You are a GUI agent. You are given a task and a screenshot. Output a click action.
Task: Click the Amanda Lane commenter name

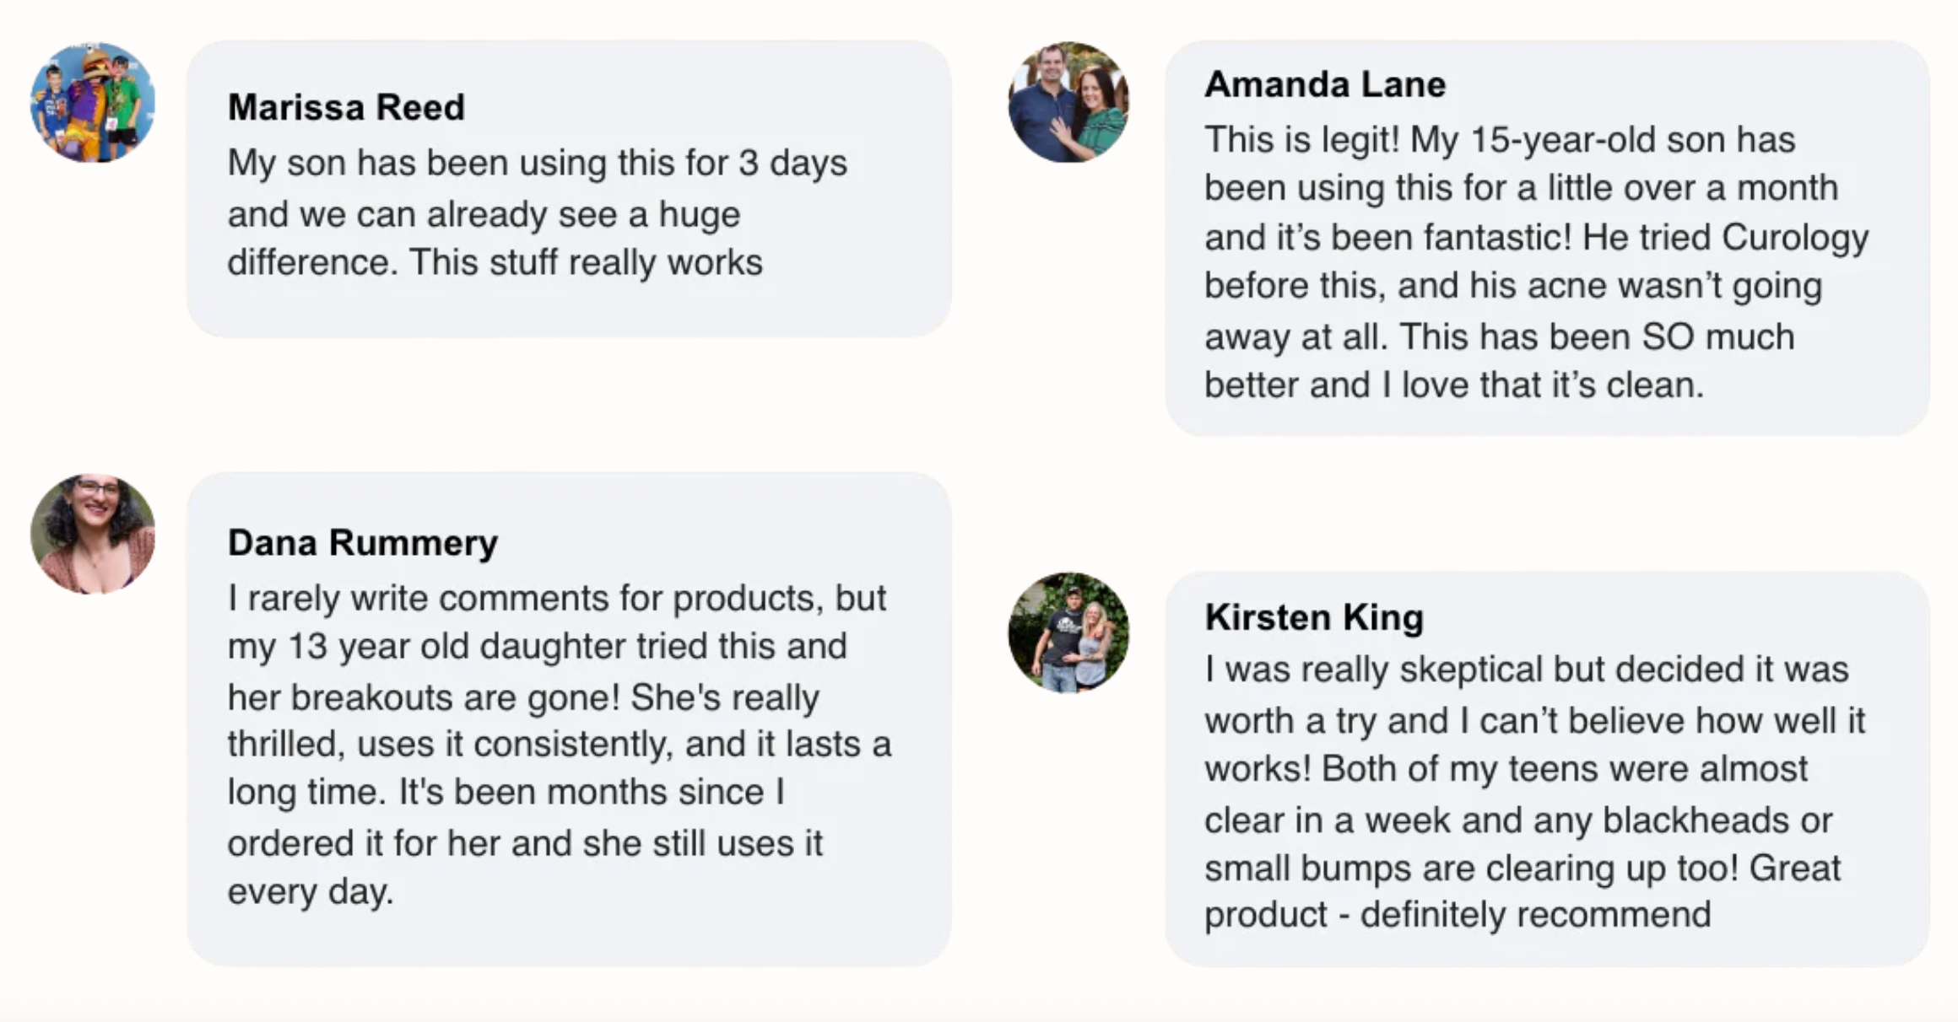point(1325,84)
